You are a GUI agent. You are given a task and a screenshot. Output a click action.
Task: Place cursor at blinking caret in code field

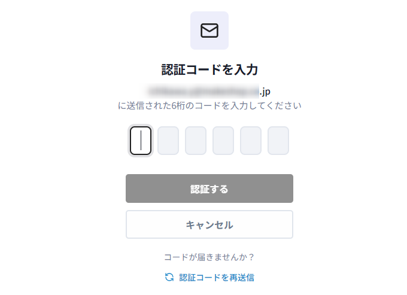click(141, 141)
